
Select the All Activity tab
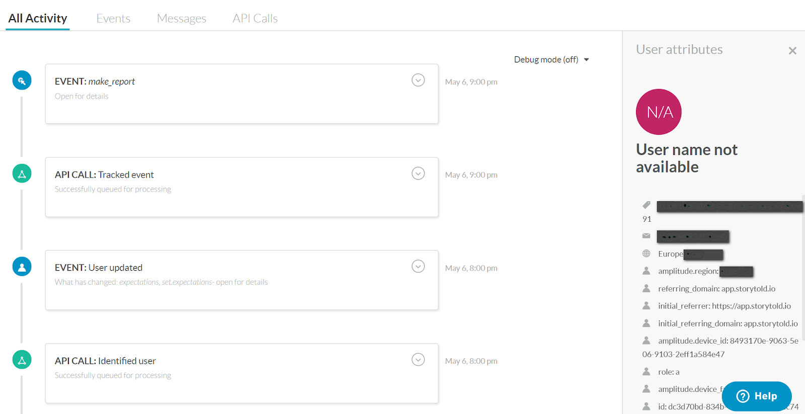[x=38, y=19]
